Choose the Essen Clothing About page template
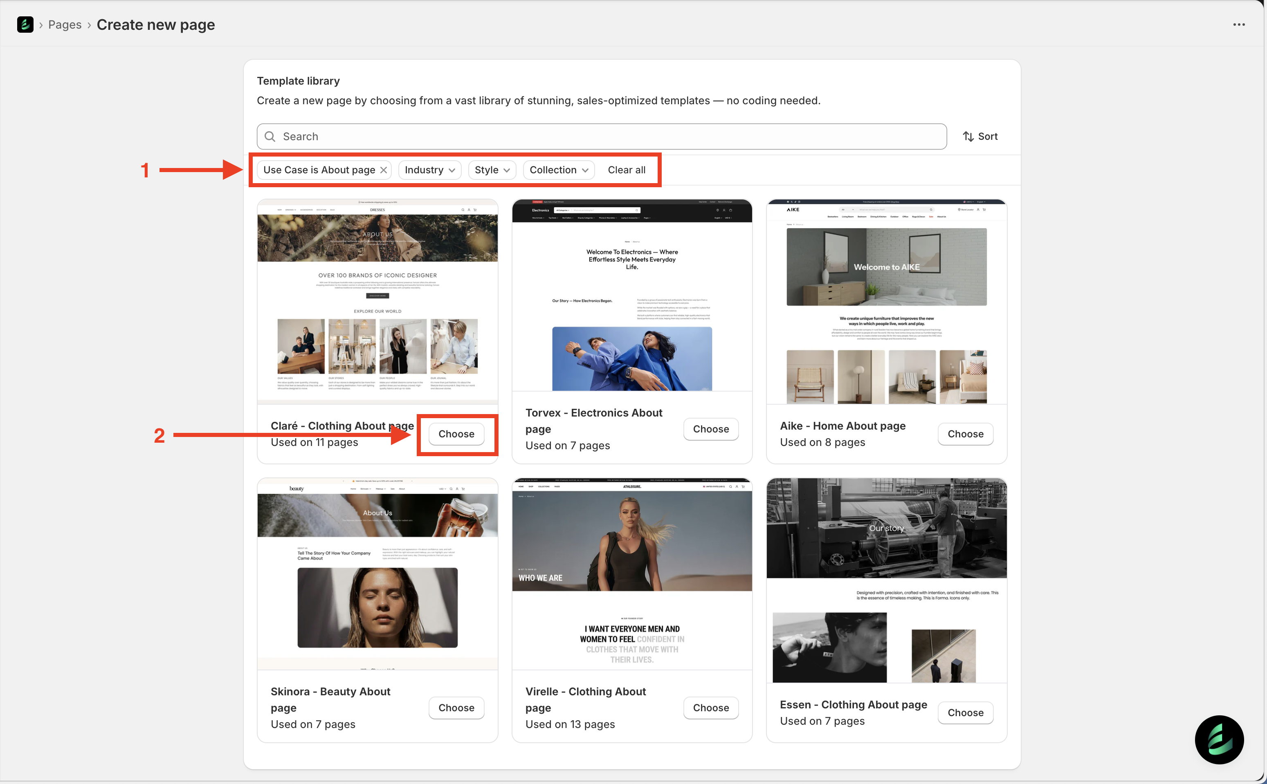The image size is (1267, 784). click(x=965, y=712)
